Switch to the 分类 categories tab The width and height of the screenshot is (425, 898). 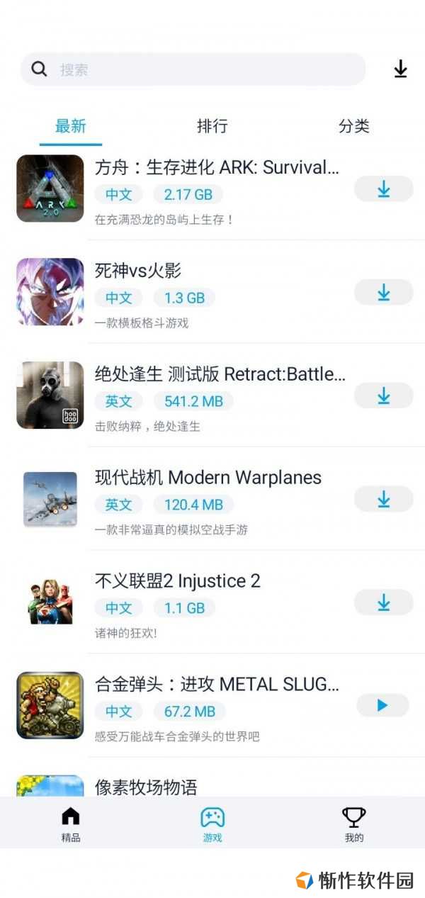tap(354, 126)
